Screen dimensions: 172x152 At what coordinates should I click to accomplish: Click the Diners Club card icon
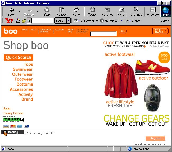27,126
